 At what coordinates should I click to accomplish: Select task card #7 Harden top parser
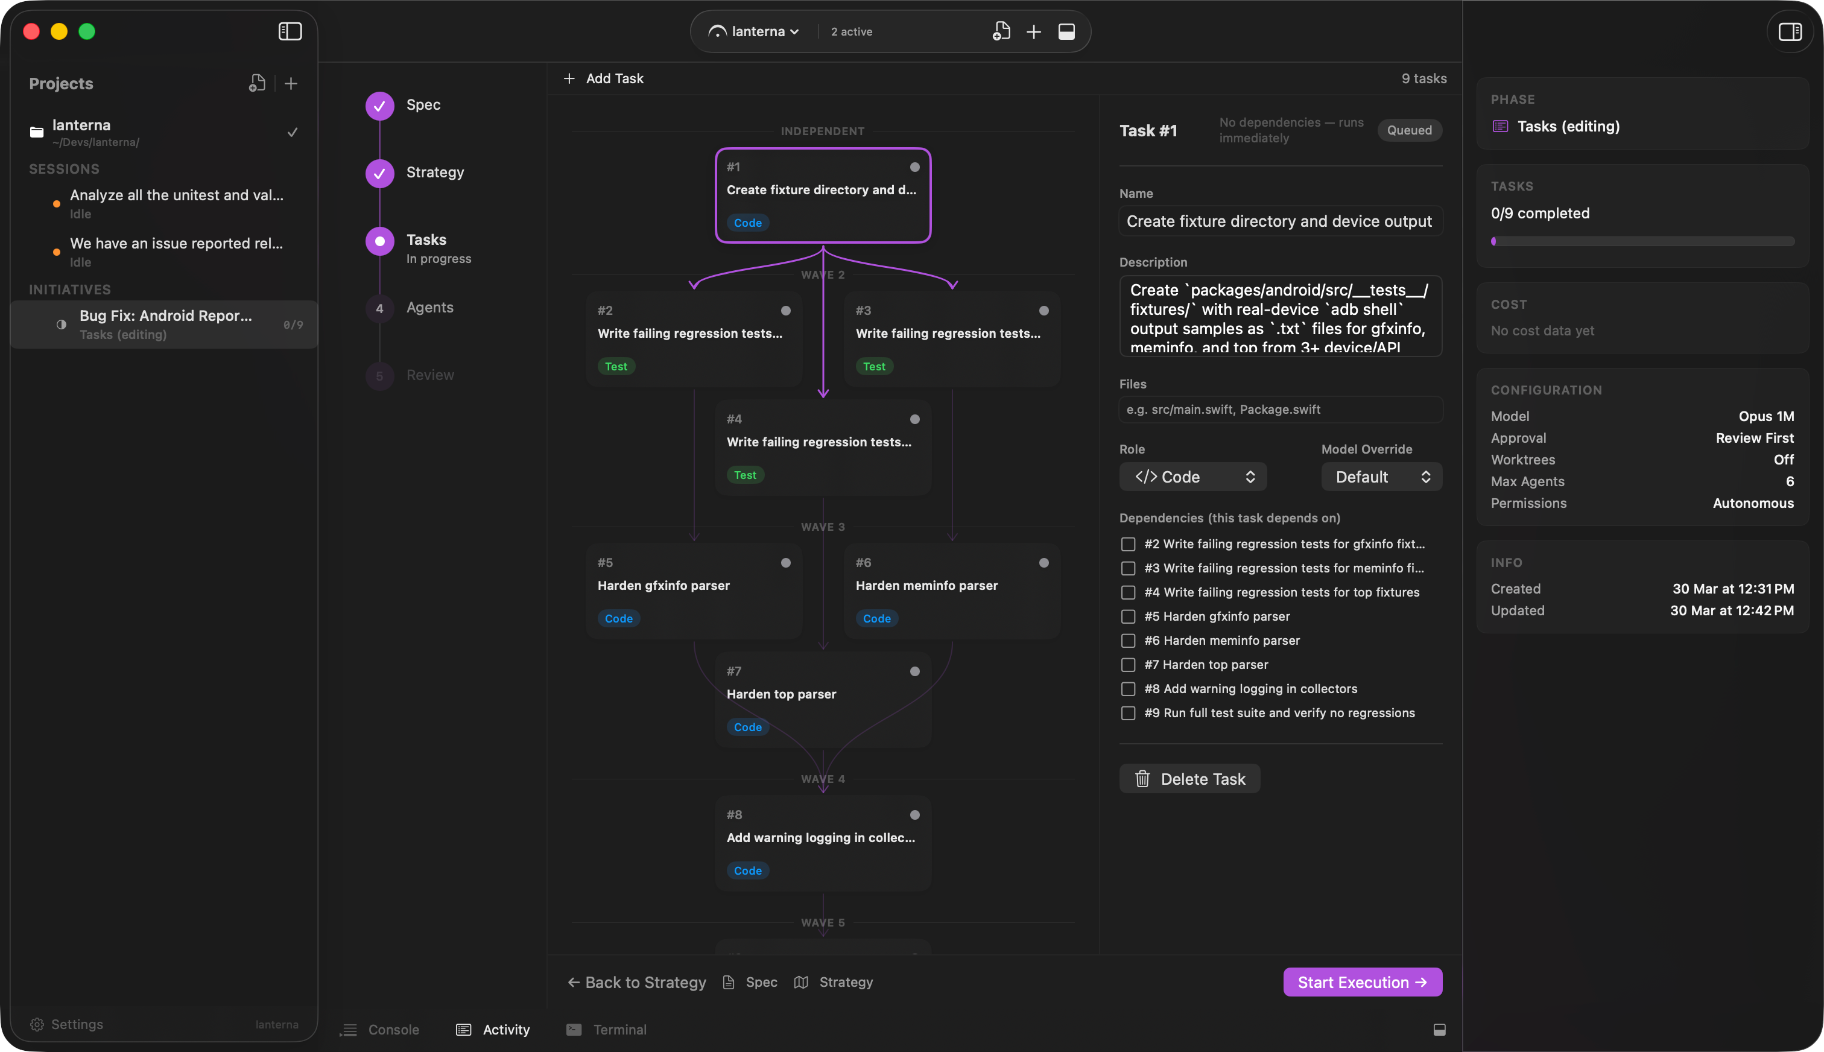[x=823, y=699]
